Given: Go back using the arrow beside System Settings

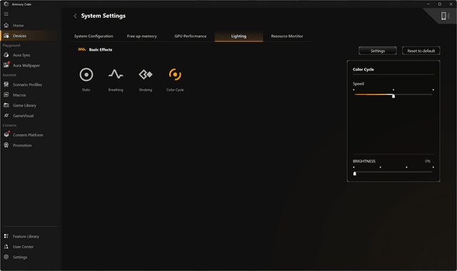Looking at the screenshot, I should click(x=75, y=16).
